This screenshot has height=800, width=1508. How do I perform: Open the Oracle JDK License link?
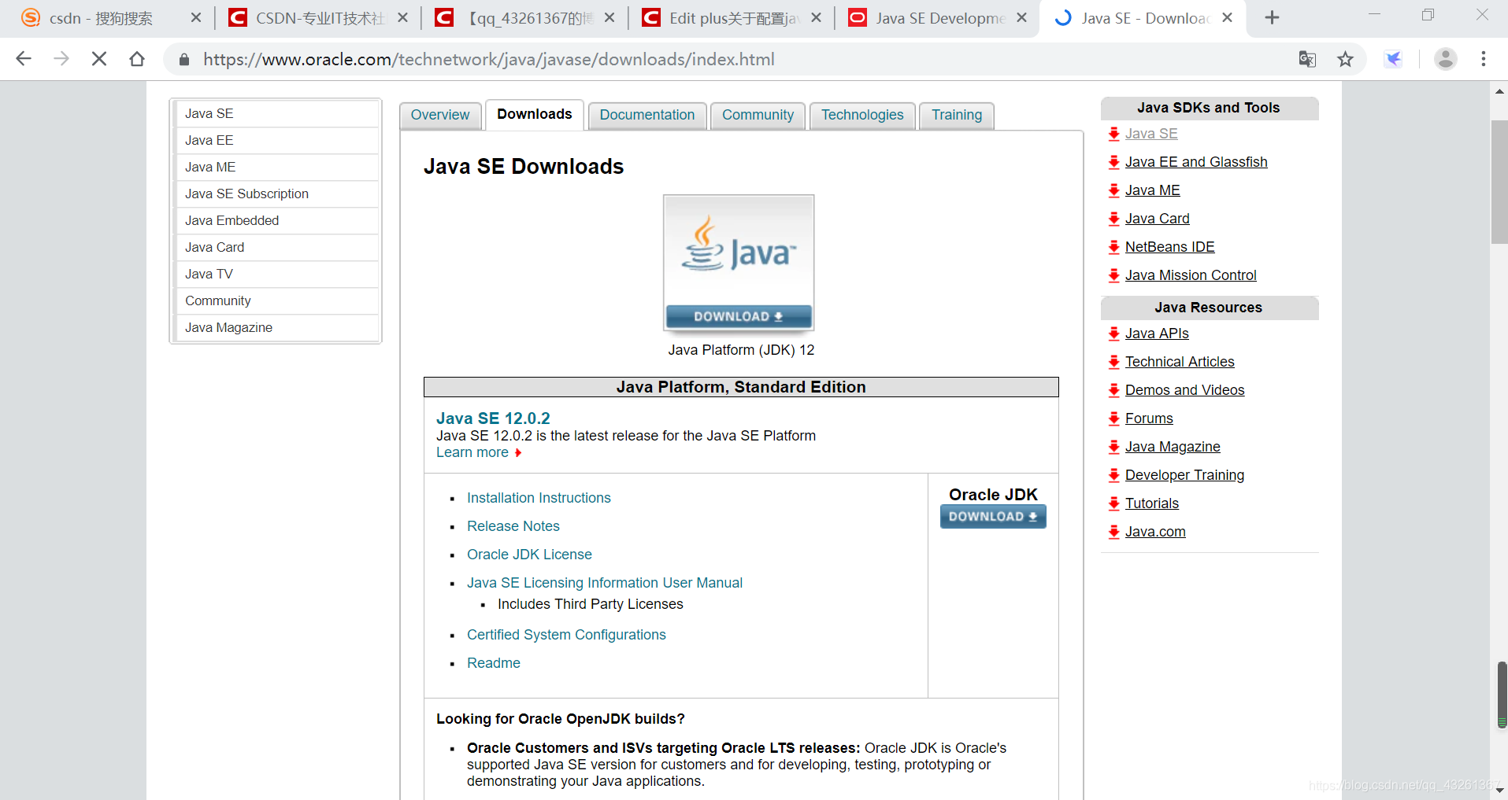pos(529,555)
